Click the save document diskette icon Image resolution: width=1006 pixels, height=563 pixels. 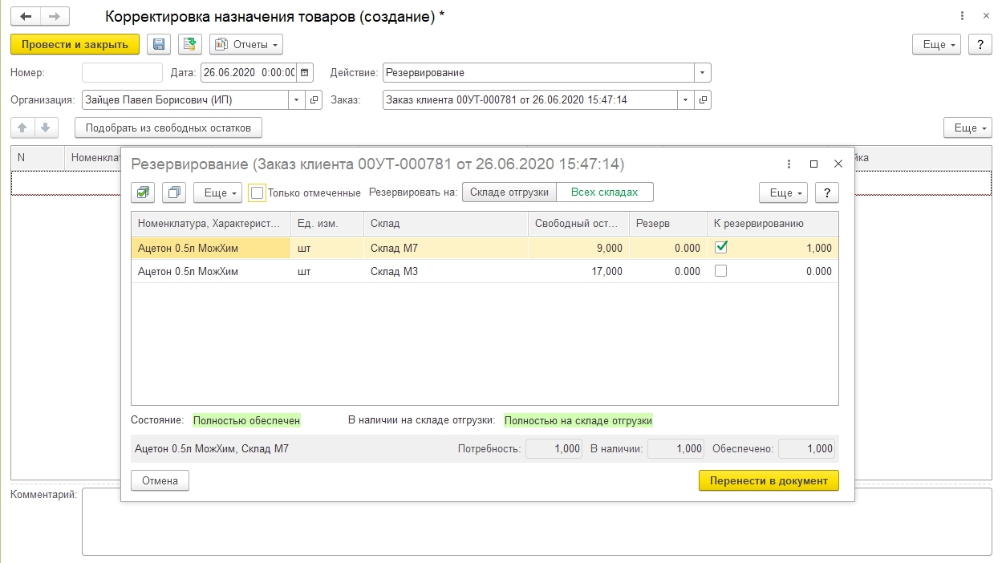[x=159, y=44]
